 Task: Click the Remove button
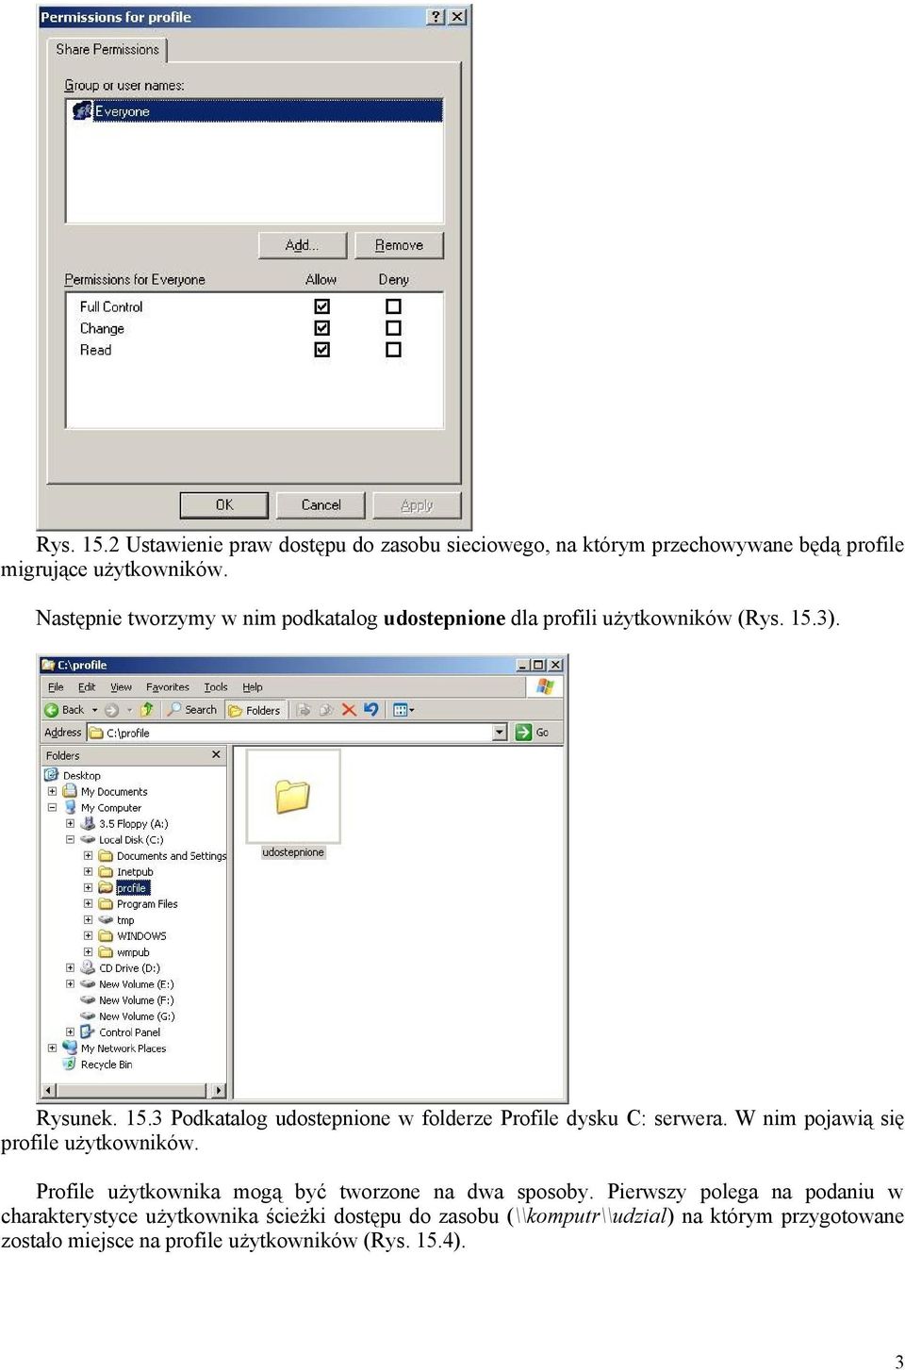pyautogui.click(x=399, y=245)
